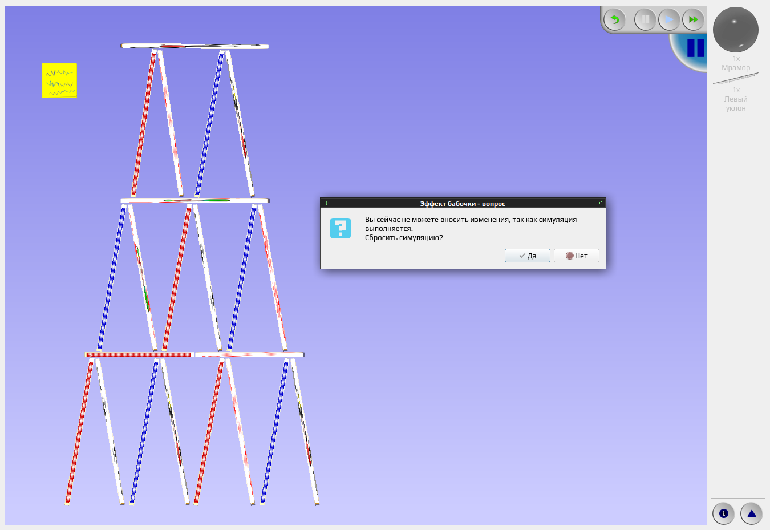Click the red dotted horizontal card platform
The width and height of the screenshot is (770, 530).
tap(139, 354)
